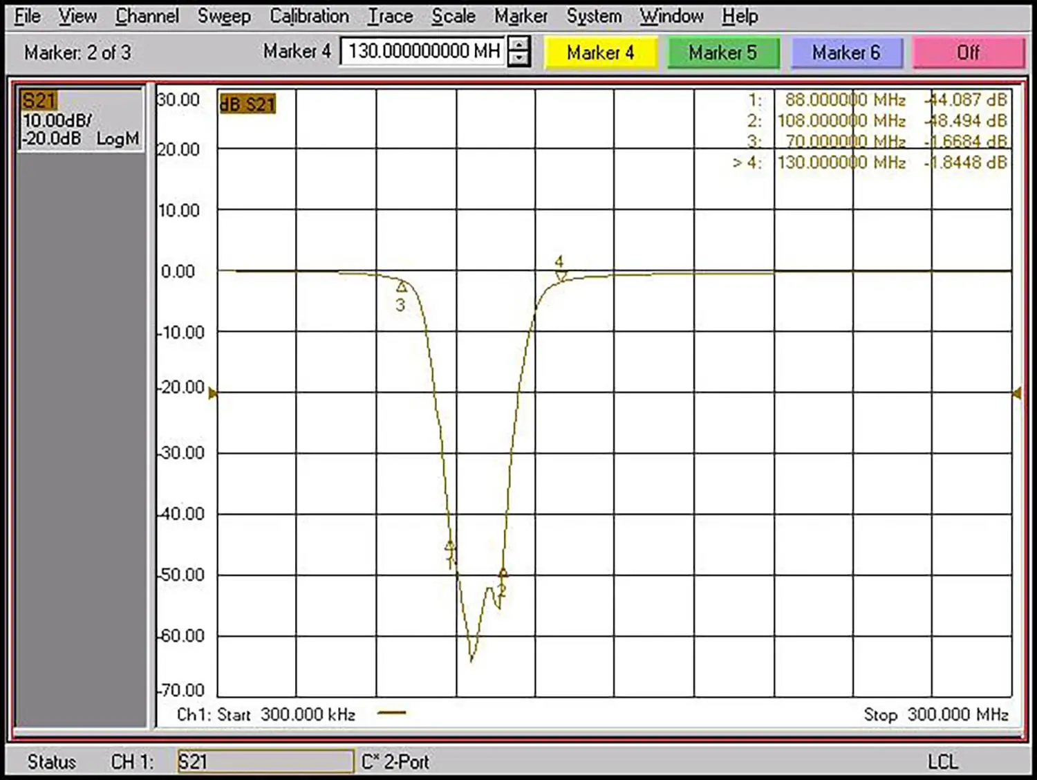
Task: Open the Calibration menu
Action: tap(309, 15)
